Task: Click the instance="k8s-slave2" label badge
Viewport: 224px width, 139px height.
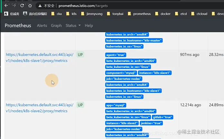Action: 122,123
